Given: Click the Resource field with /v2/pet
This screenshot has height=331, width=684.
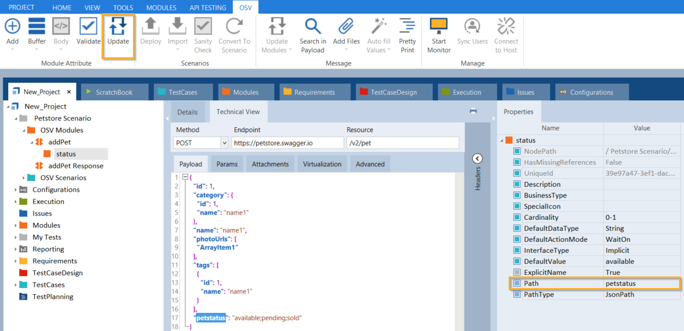Looking at the screenshot, I should click(402, 143).
